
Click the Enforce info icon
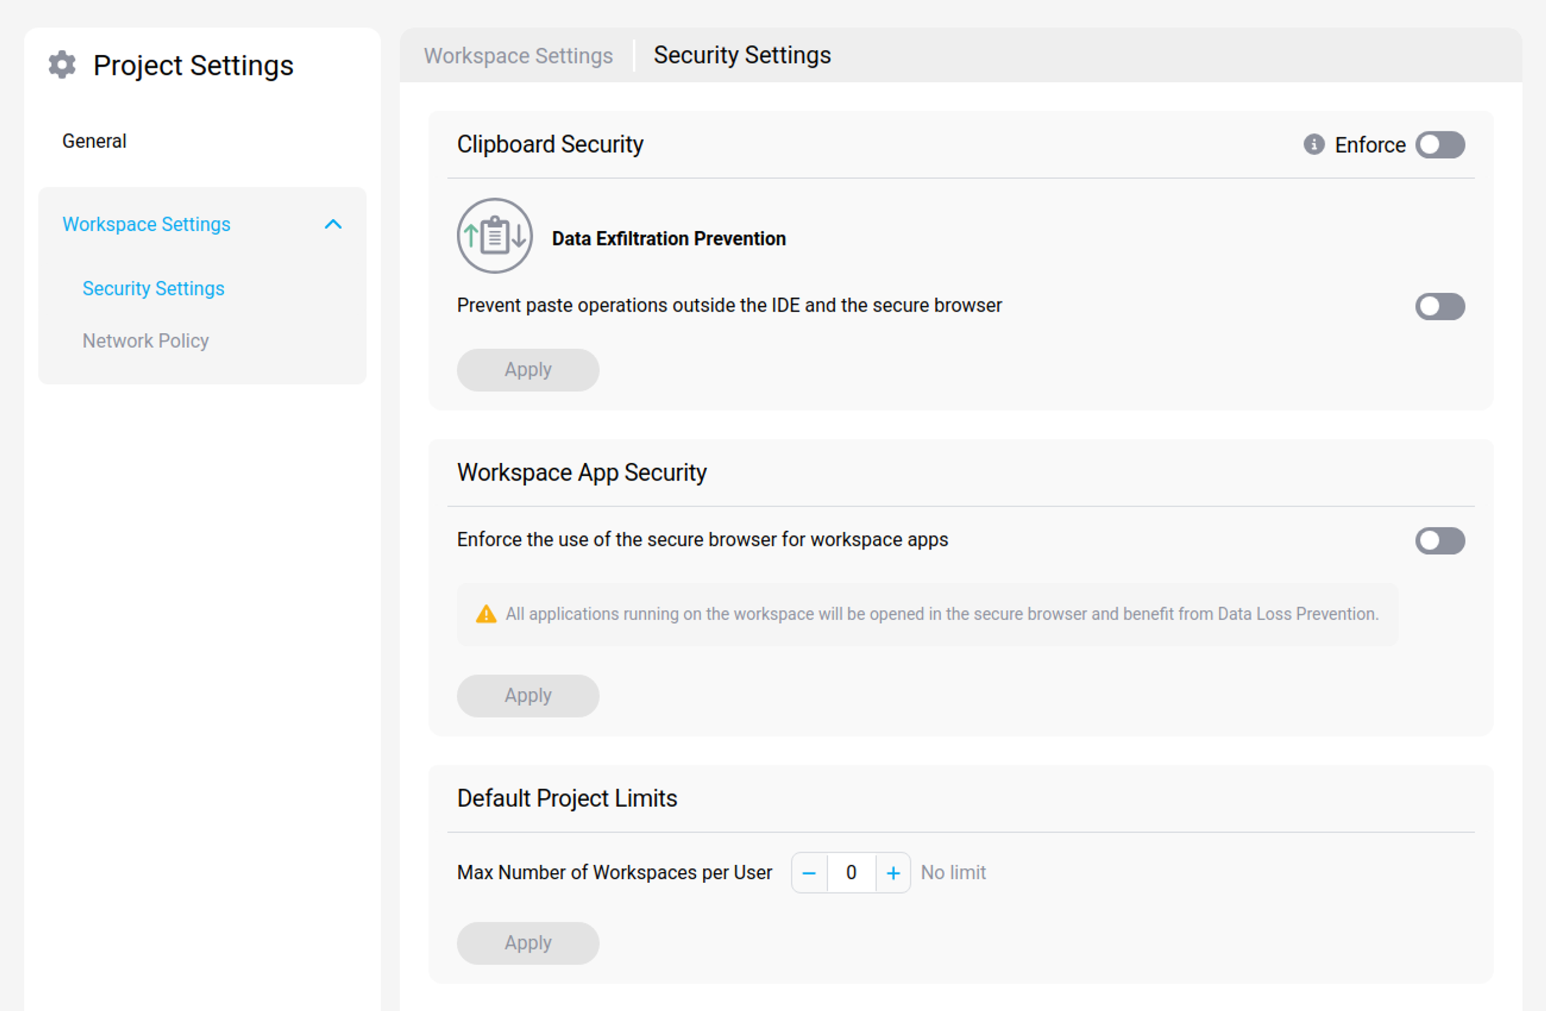(1314, 144)
